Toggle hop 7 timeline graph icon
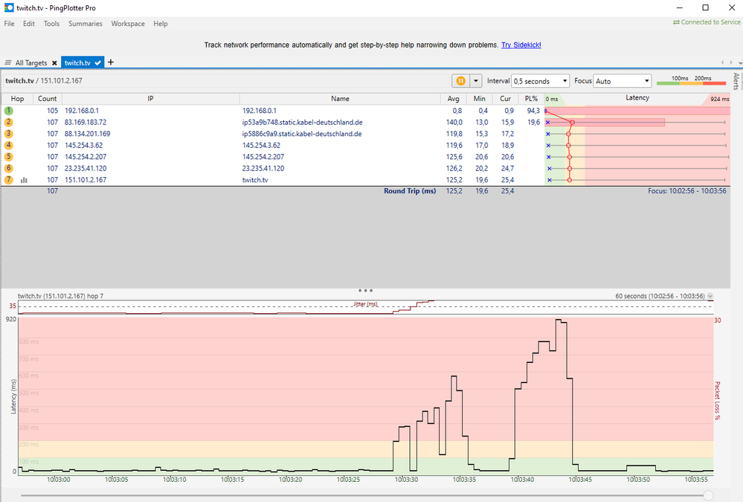This screenshot has height=502, width=743. pos(24,180)
